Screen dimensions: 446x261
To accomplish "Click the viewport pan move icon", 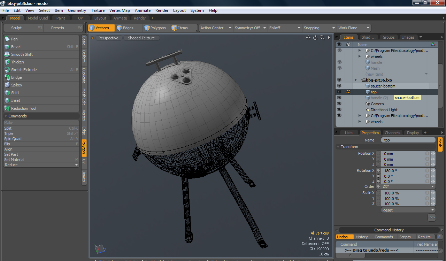I will 308,38.
